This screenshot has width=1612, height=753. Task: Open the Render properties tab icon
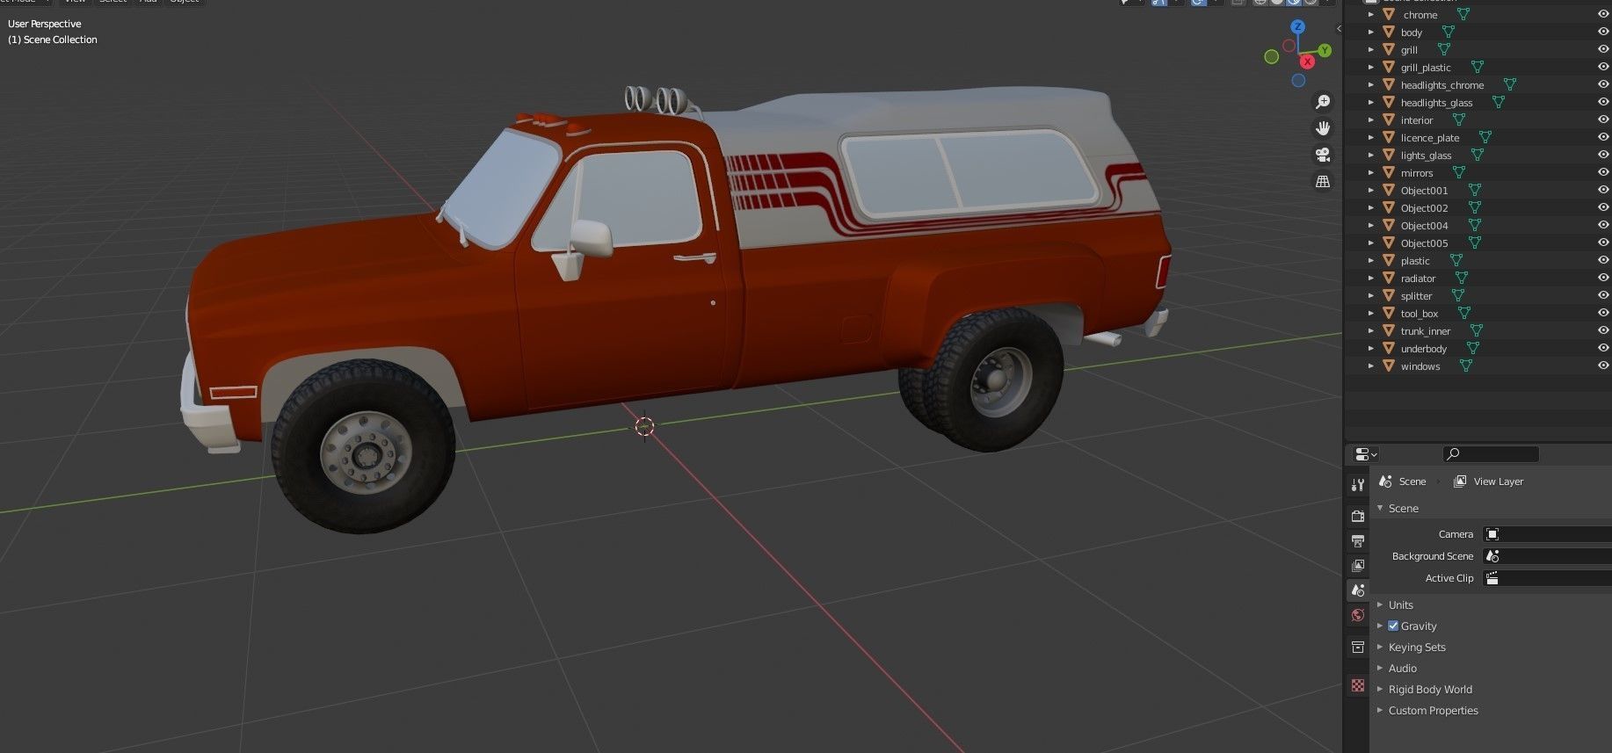[1358, 516]
